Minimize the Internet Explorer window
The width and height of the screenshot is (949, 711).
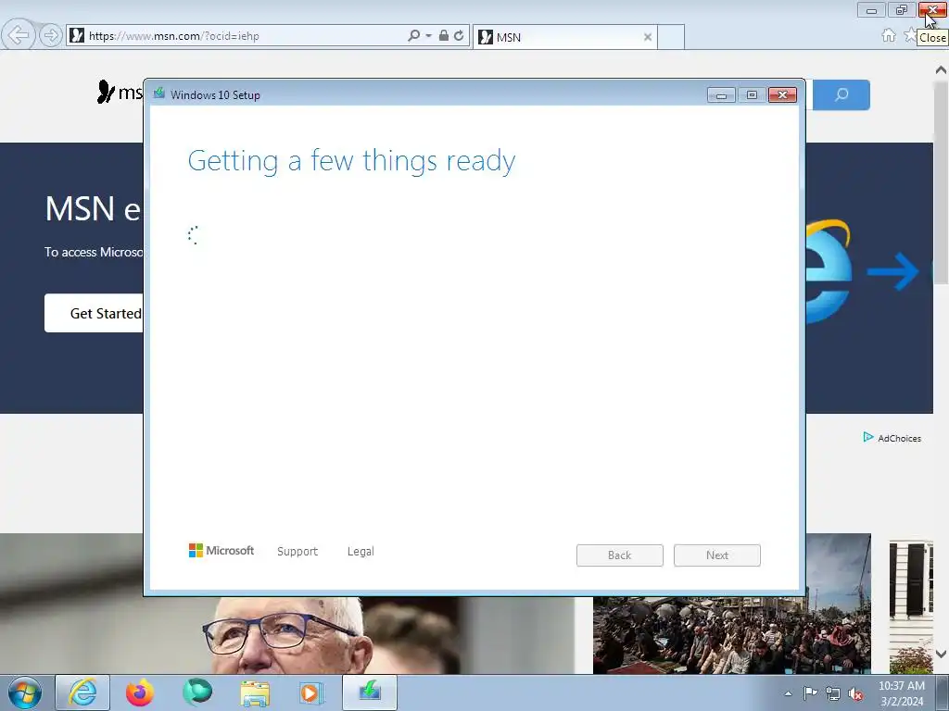(x=871, y=9)
